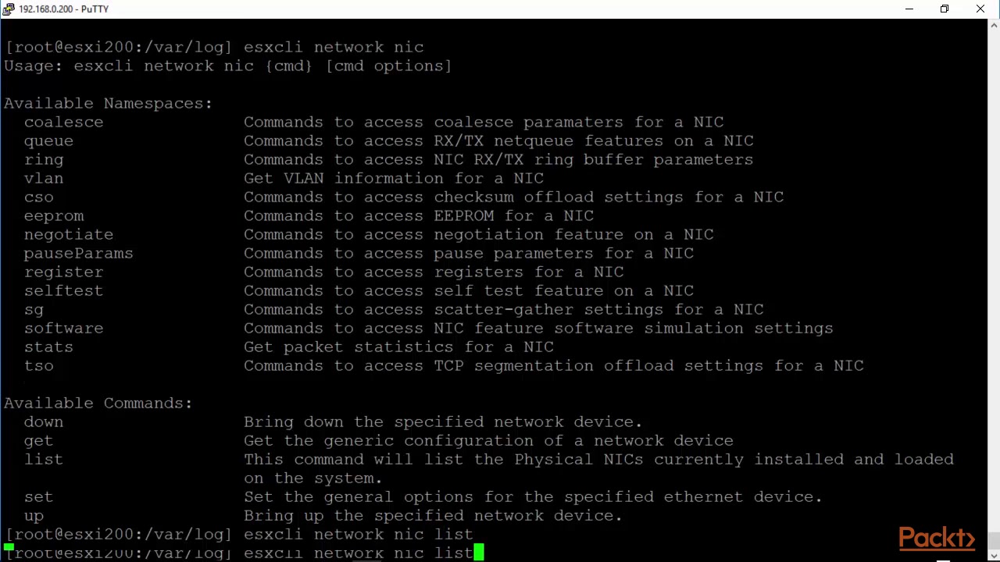Click the scrollbar up arrow
The image size is (1000, 562).
[993, 25]
